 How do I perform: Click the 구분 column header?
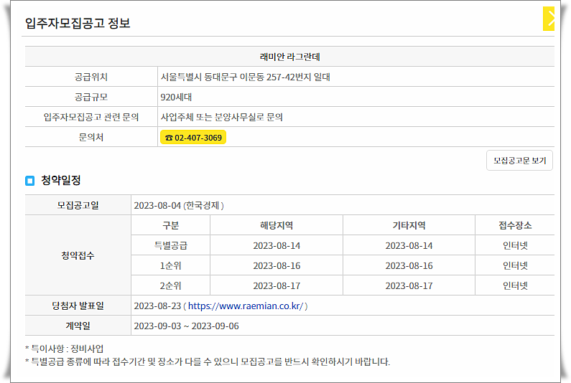170,225
